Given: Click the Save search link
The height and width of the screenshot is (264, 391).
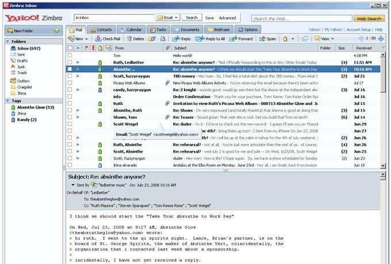Looking at the screenshot, I should pyautogui.click(x=209, y=18).
